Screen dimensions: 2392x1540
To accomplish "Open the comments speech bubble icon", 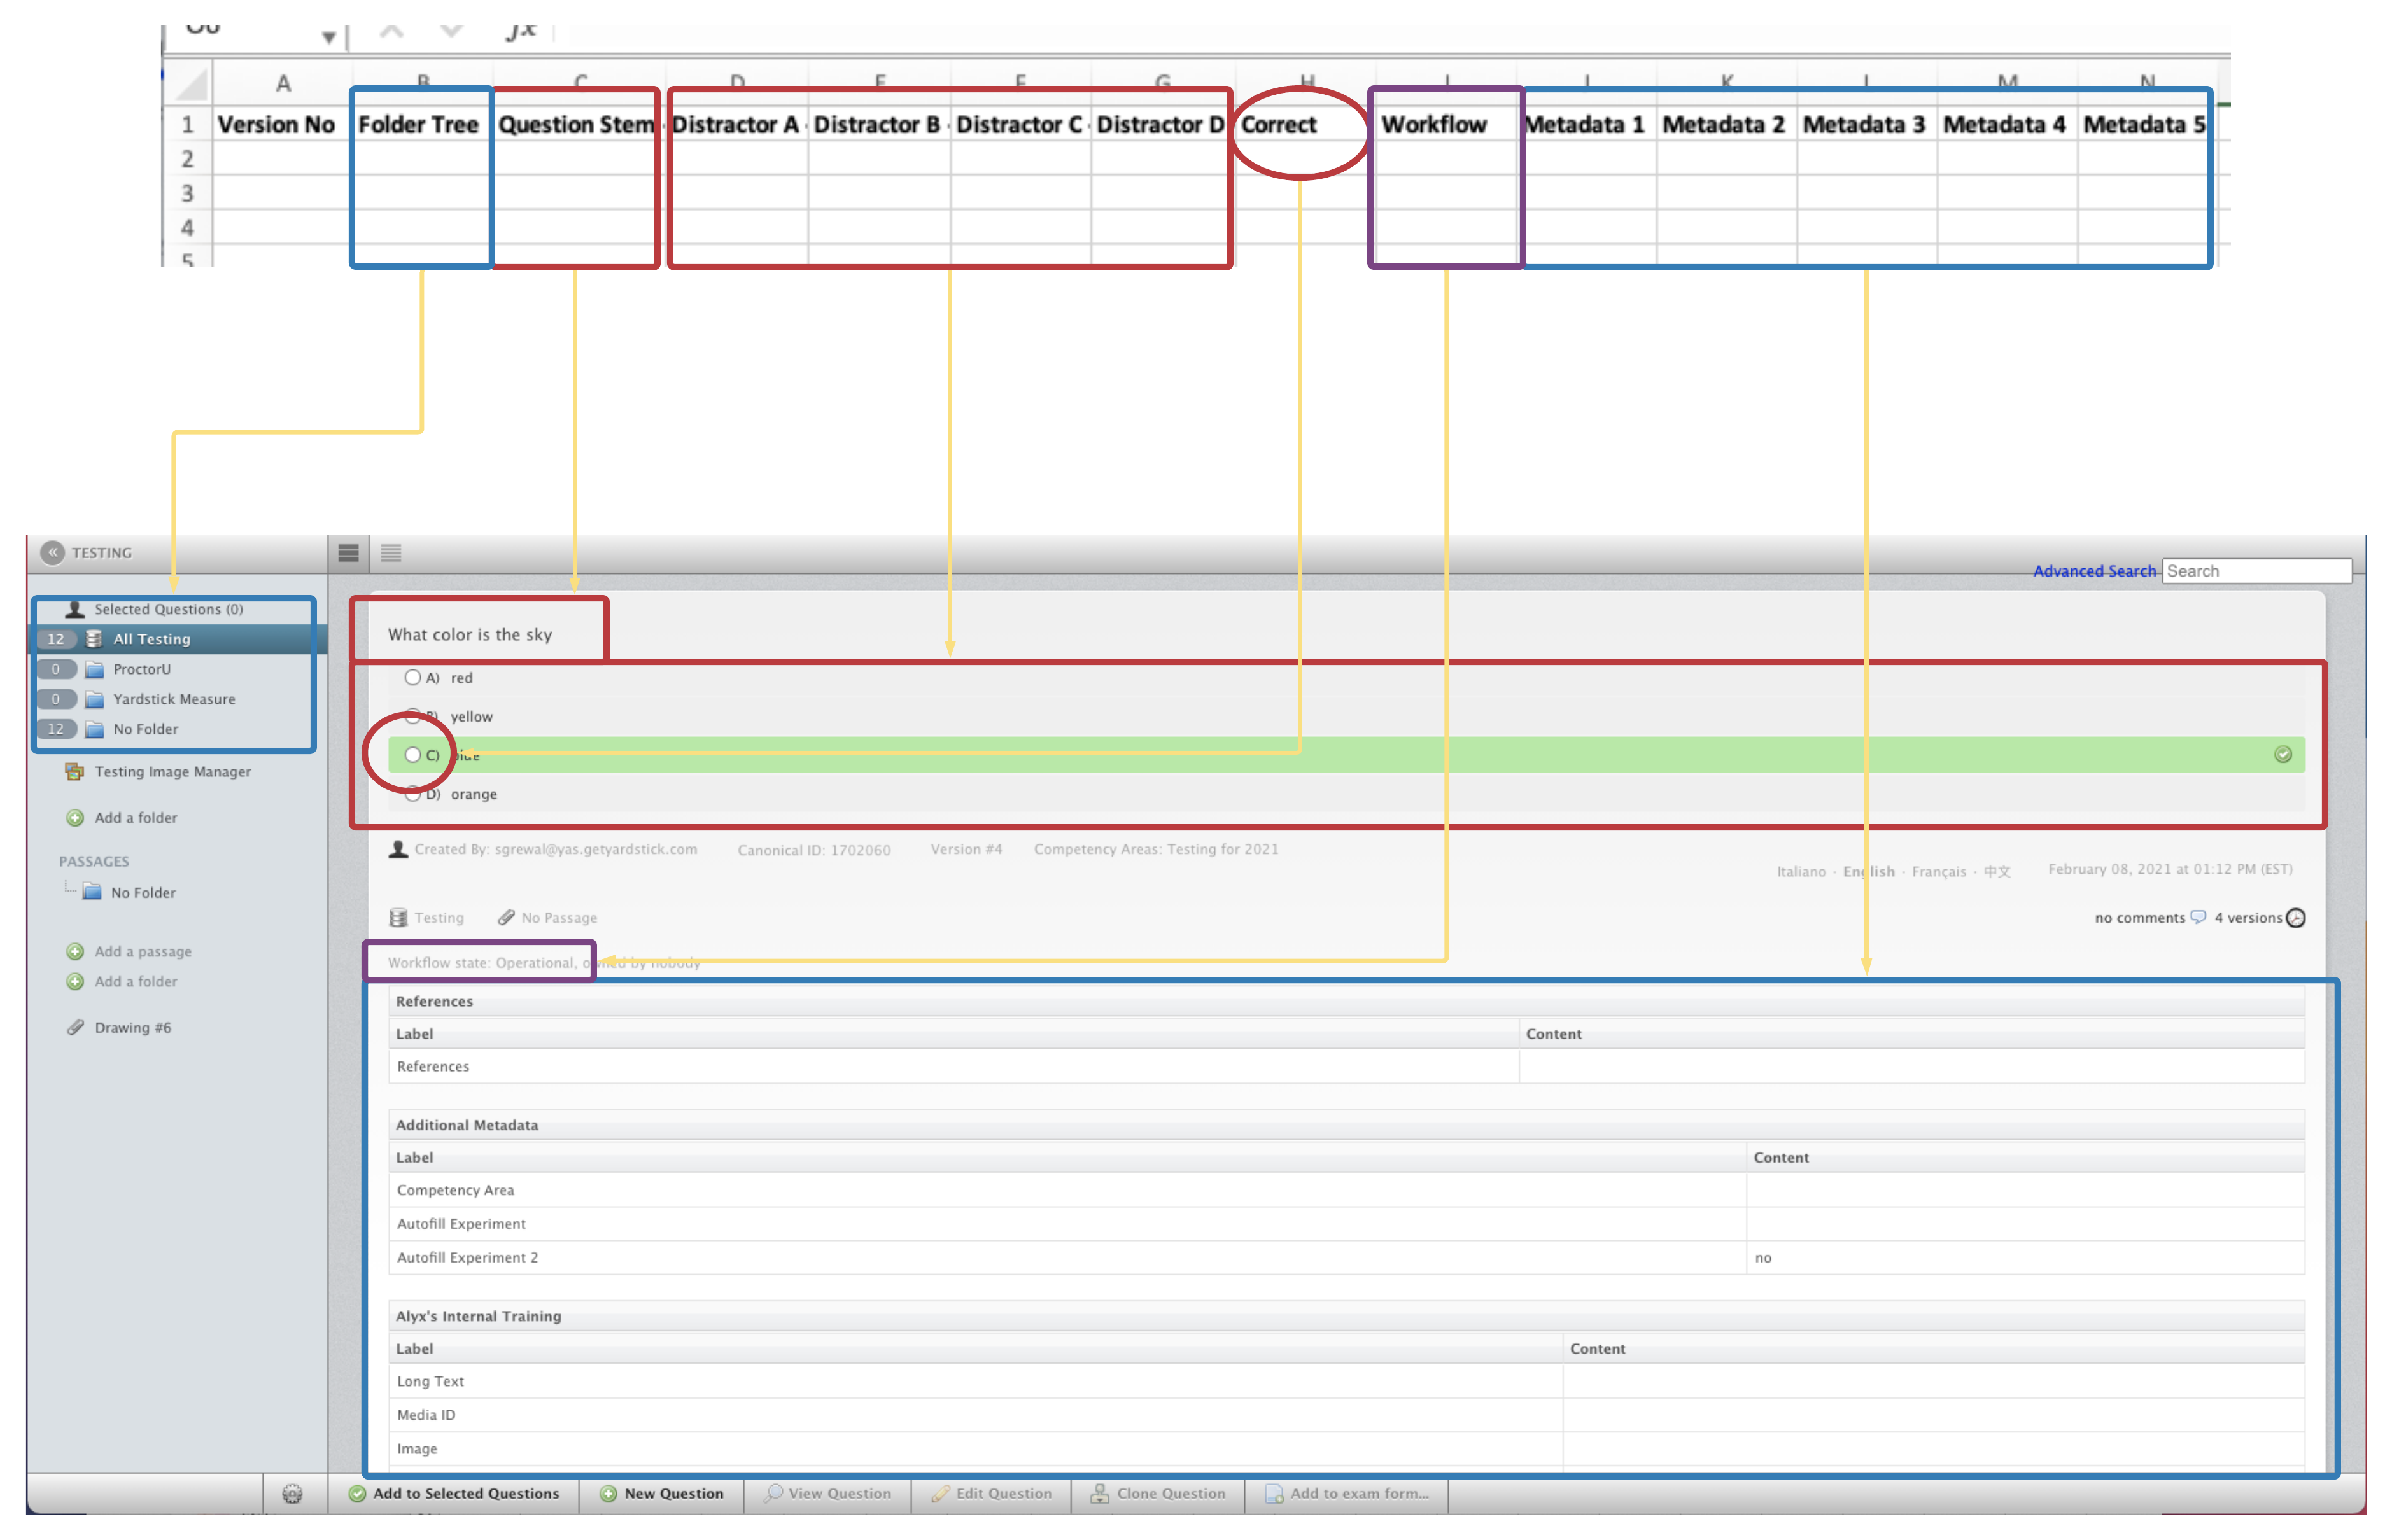I will click(x=2198, y=917).
